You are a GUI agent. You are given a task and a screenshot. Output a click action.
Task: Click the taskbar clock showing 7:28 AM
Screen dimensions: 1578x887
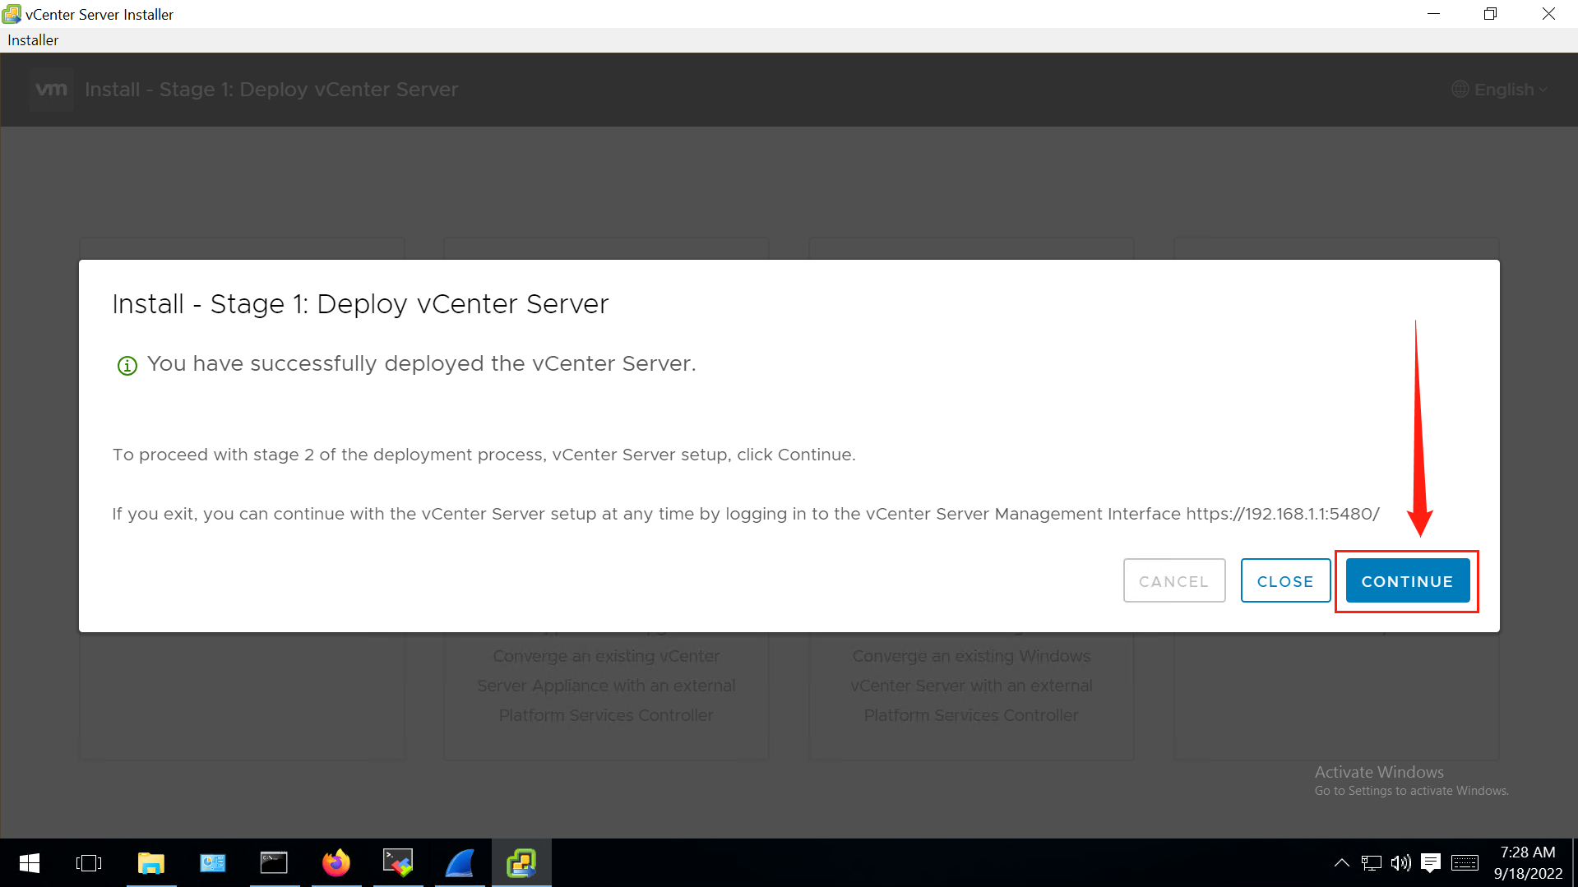pos(1528,863)
